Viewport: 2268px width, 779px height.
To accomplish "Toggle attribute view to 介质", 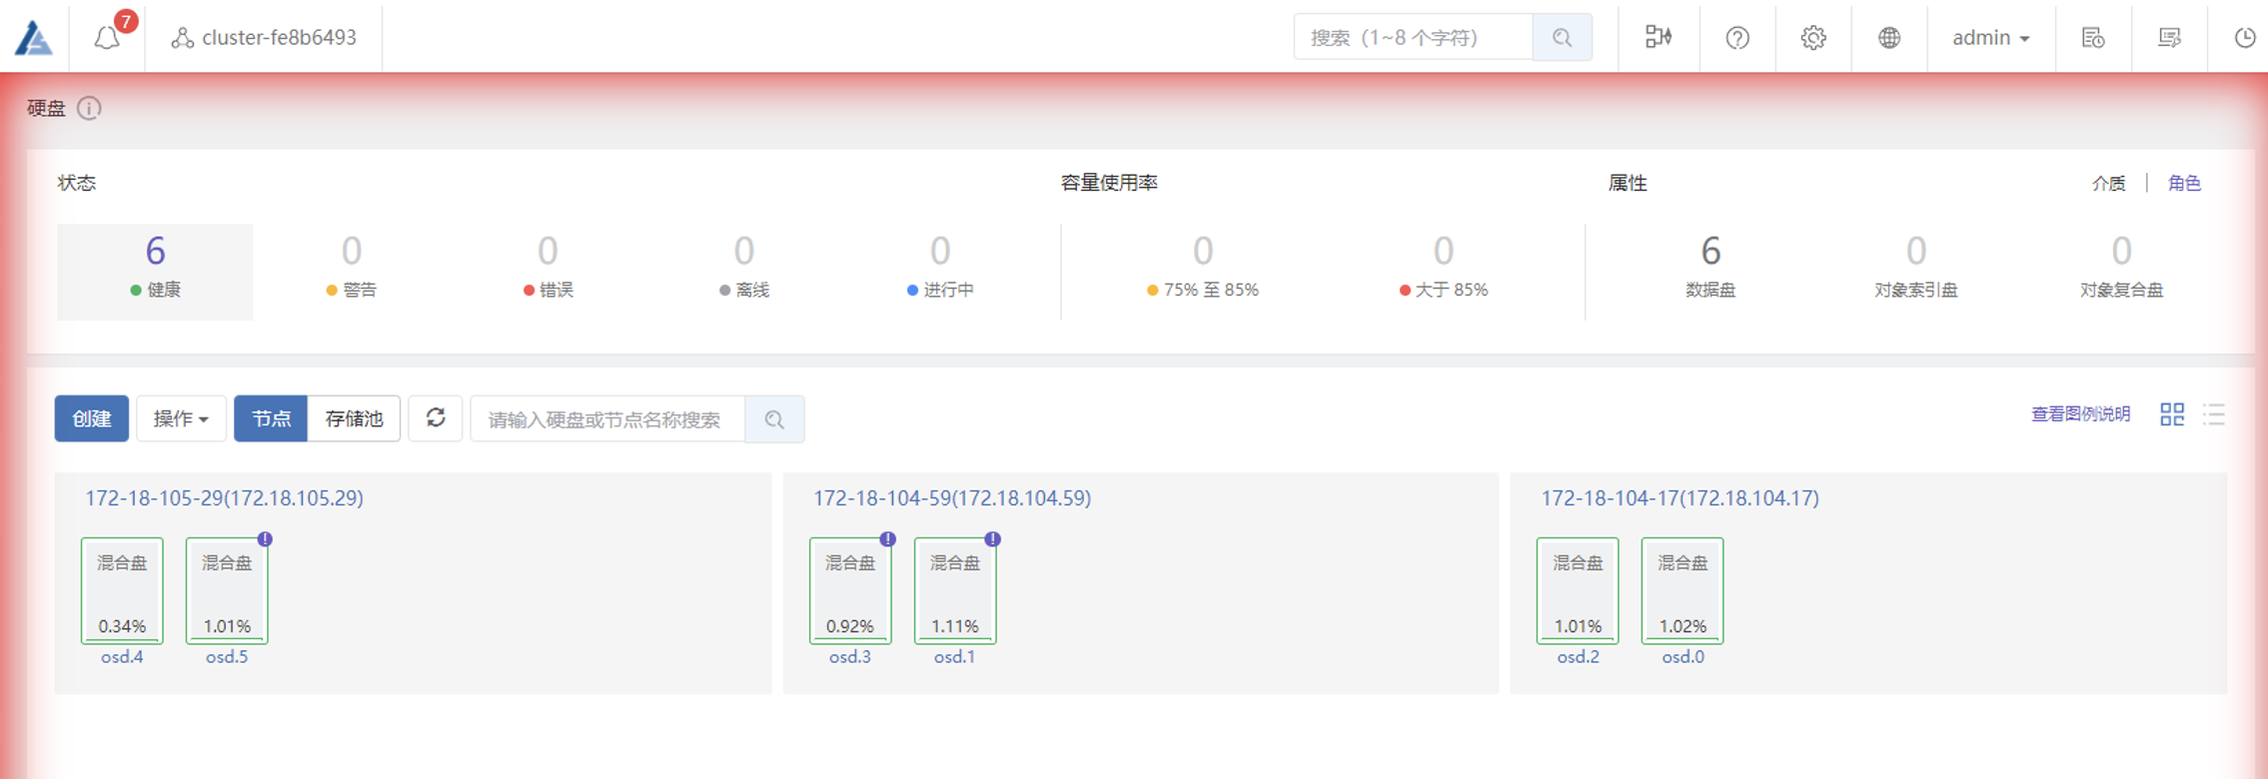I will (x=2108, y=184).
